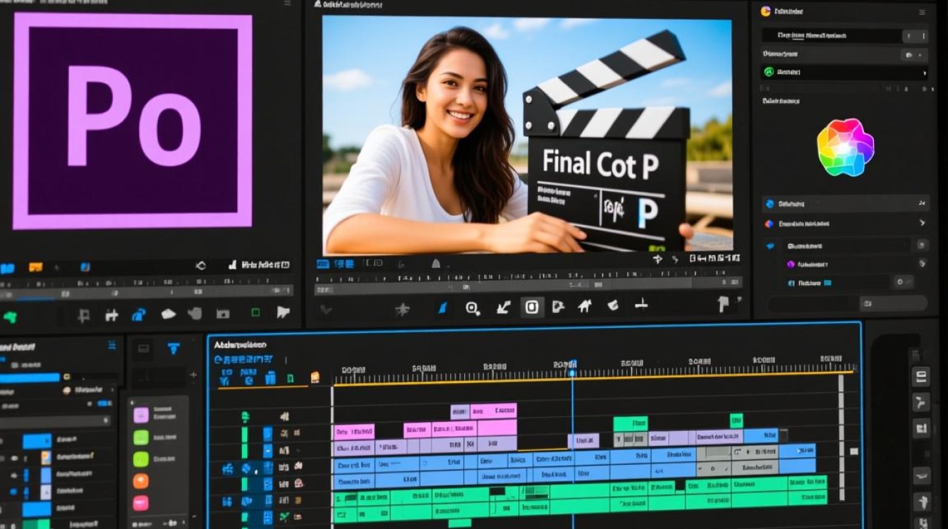The width and height of the screenshot is (948, 529).
Task: Click the blue chevron icon at the nested list's start
Action: click(770, 245)
